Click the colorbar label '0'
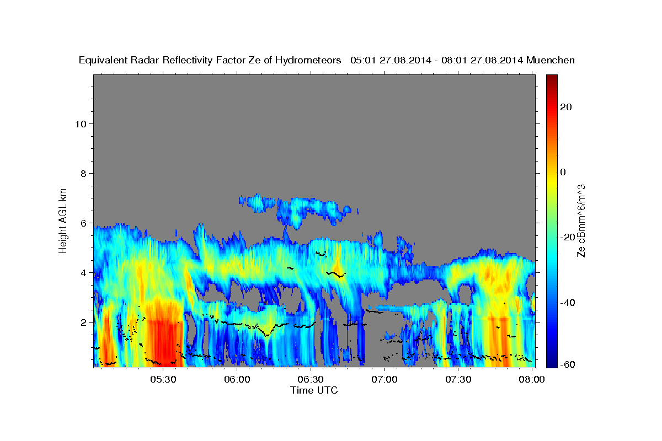The width and height of the screenshot is (662, 441). tap(563, 172)
